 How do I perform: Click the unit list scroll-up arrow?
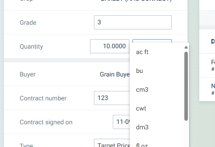[x=186, y=47]
